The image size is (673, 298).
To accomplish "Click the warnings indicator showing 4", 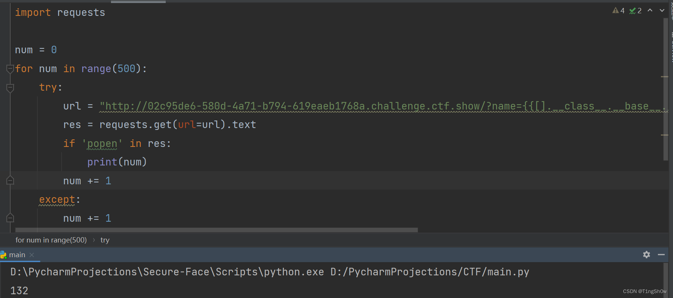I will point(618,11).
